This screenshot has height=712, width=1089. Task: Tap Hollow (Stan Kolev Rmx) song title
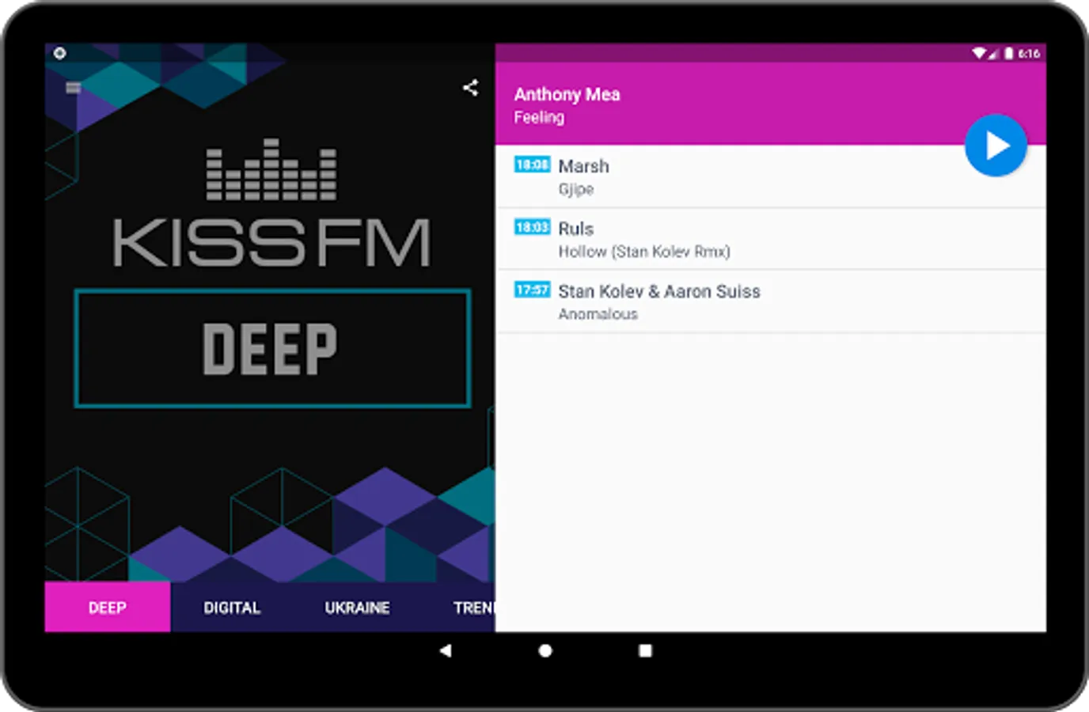click(x=644, y=252)
